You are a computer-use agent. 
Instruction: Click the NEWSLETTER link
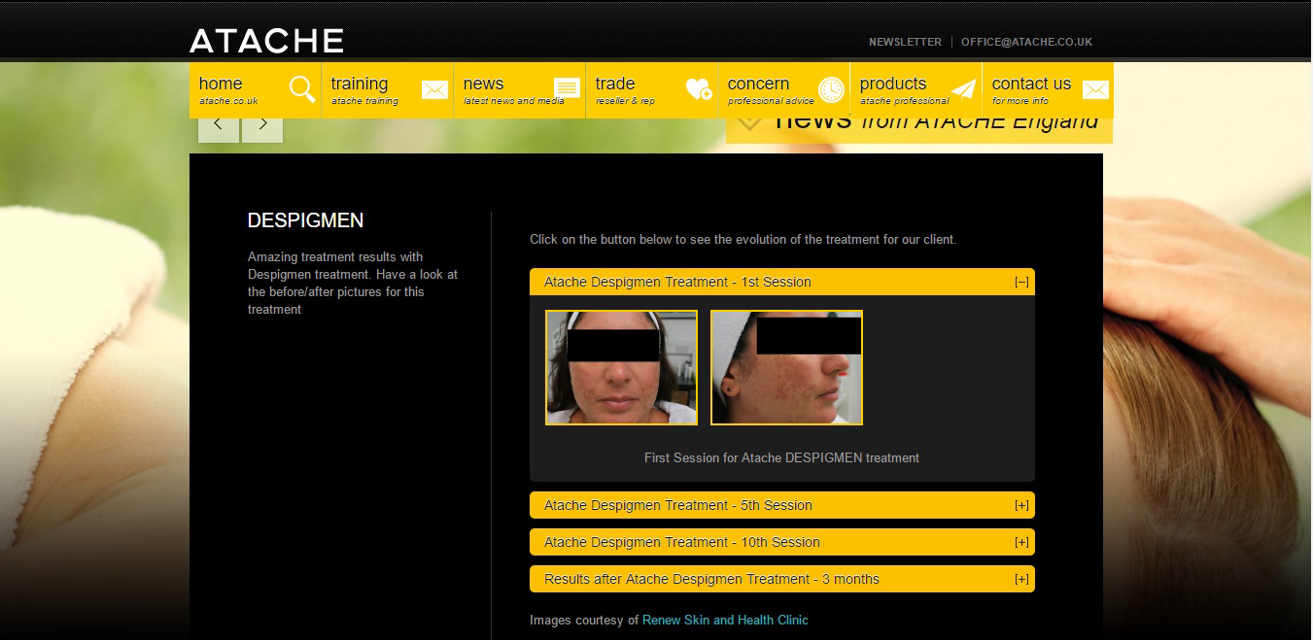tap(905, 42)
